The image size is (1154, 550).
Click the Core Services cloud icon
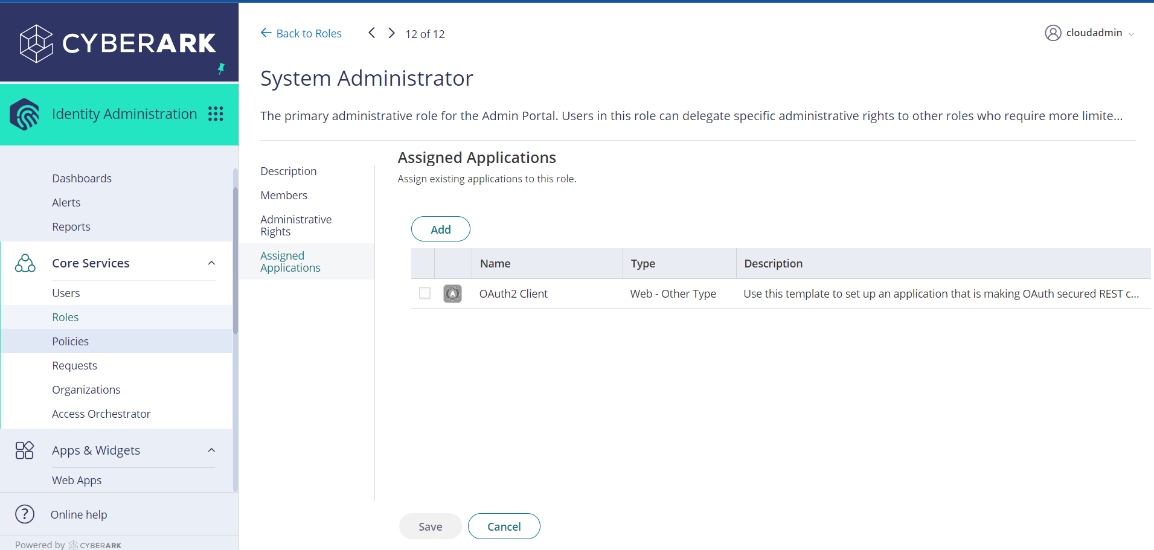(25, 263)
